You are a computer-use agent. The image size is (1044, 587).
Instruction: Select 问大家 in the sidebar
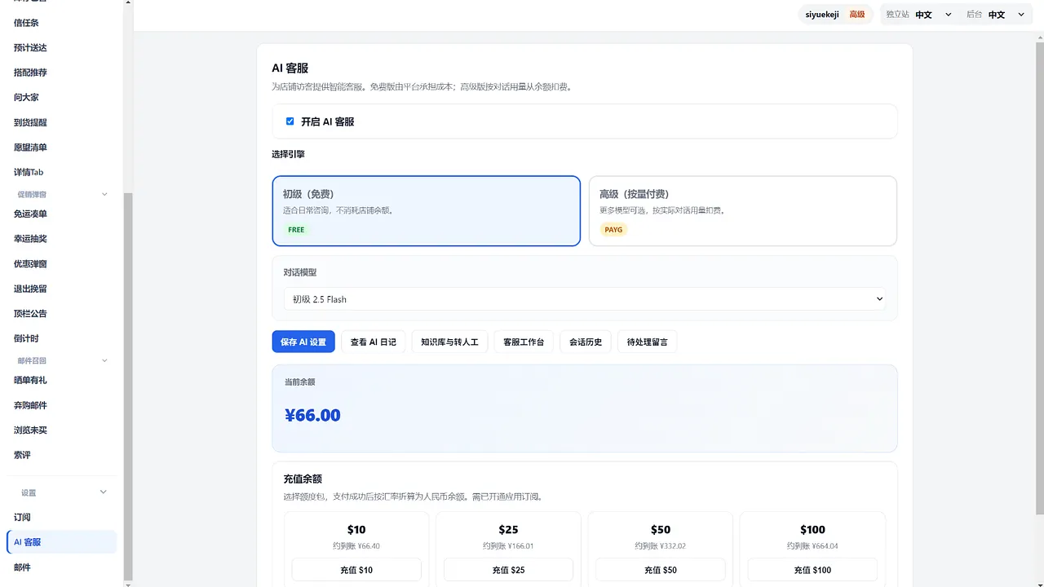click(x=62, y=97)
